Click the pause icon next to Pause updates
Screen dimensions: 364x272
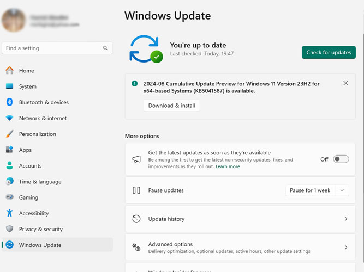pyautogui.click(x=136, y=190)
